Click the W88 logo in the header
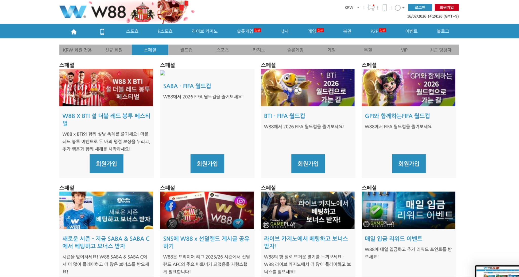519x277 pixels. (92, 12)
